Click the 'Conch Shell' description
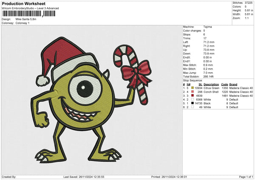The image size is (255, 180). pos(211,92)
